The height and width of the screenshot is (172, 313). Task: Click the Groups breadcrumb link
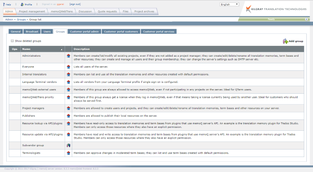pos(21,19)
